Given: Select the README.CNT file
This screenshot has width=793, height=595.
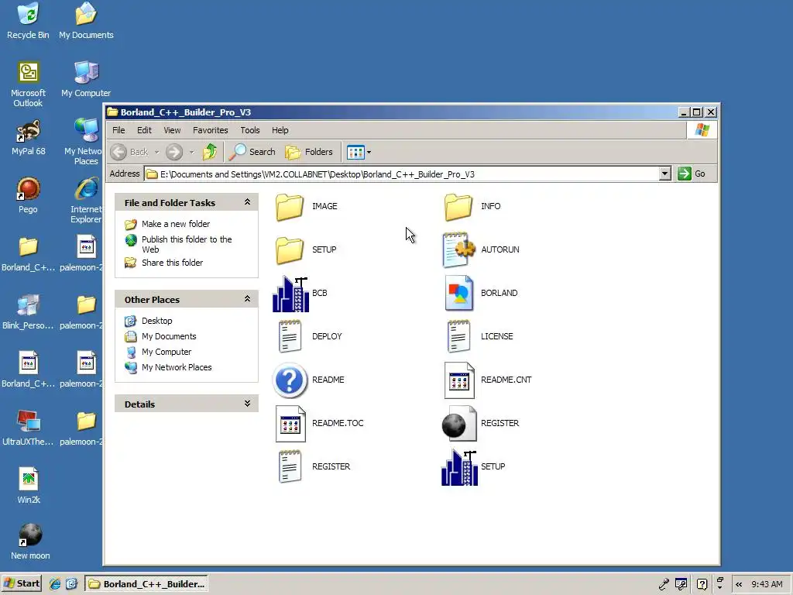Looking at the screenshot, I should (459, 380).
